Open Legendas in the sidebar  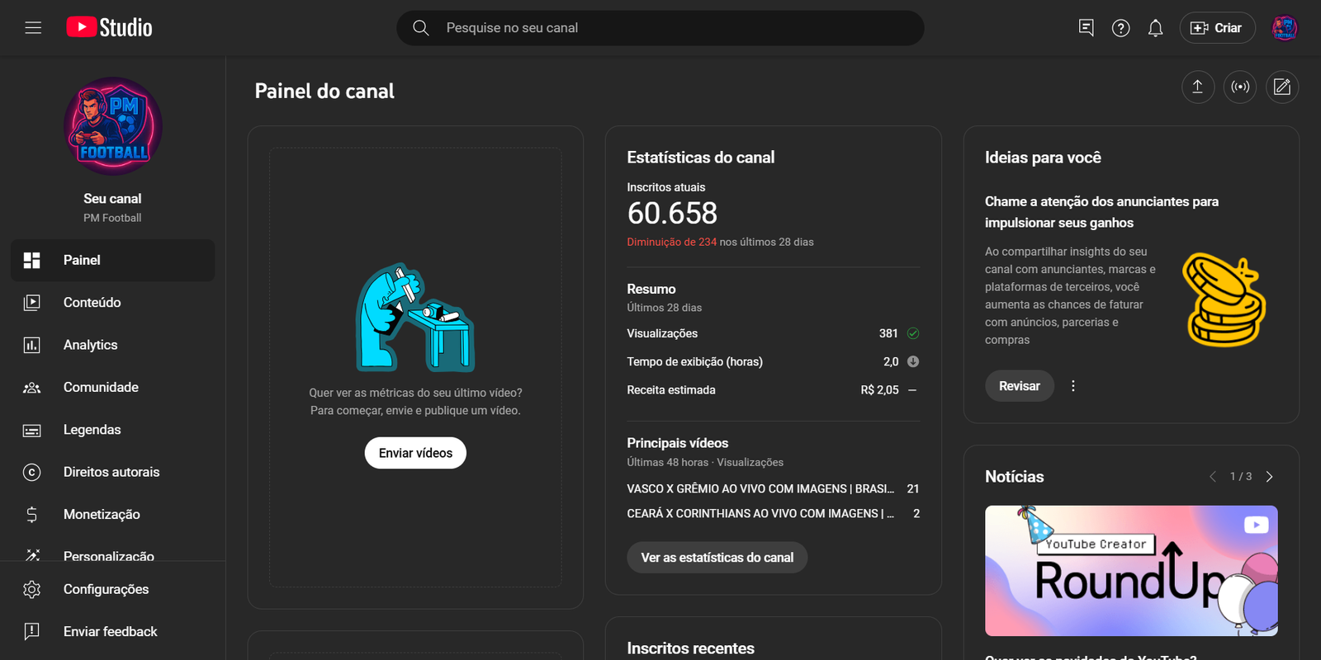112,430
